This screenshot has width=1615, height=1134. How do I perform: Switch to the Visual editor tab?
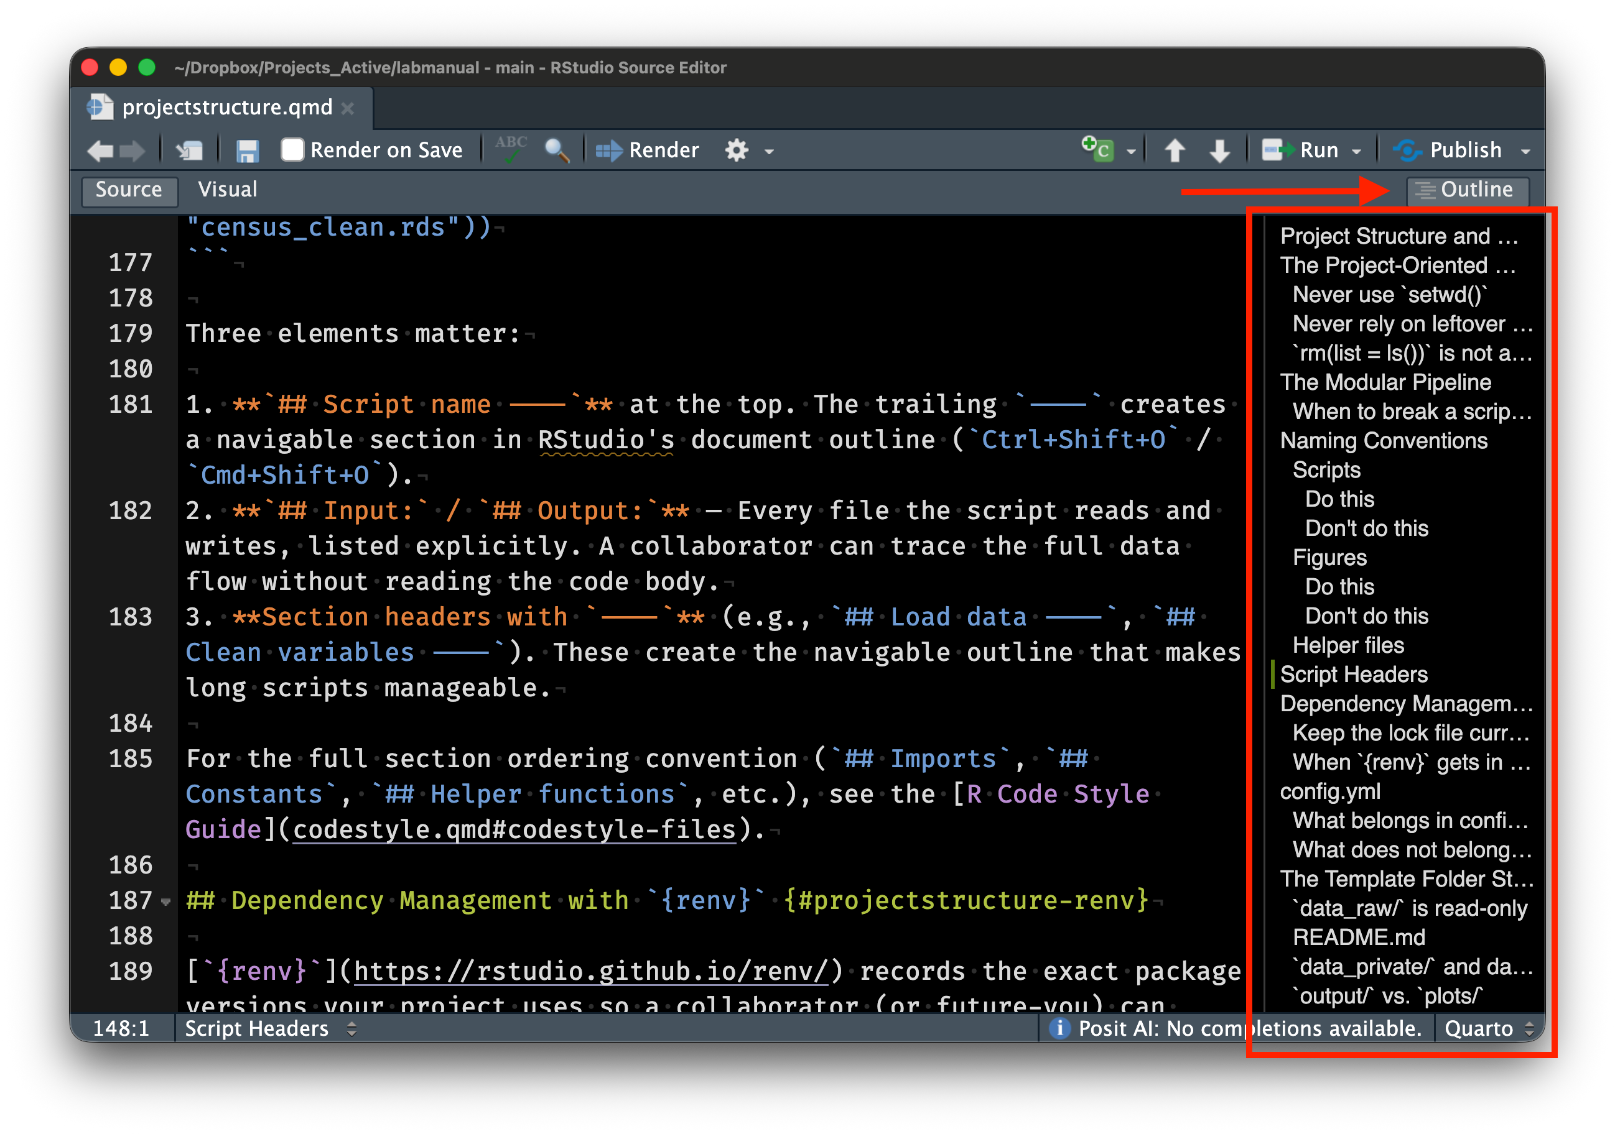point(226,189)
